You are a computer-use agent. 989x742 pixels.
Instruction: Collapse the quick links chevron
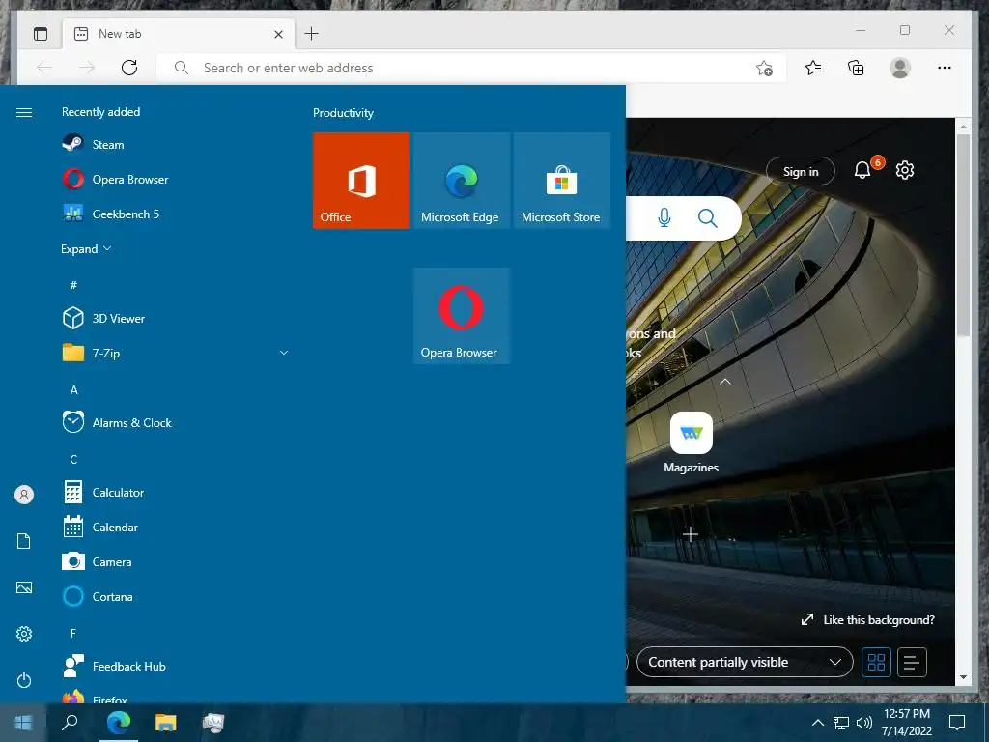[x=725, y=381]
